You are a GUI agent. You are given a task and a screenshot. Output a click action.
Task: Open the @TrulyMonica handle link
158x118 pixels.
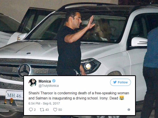48,86
